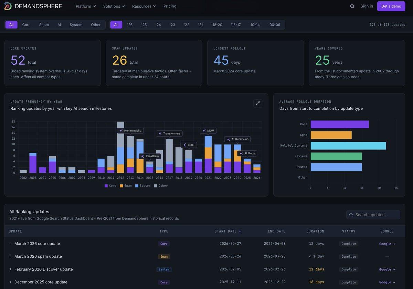Open the Platform dropdown menu
413x289 pixels.
tap(86, 6)
